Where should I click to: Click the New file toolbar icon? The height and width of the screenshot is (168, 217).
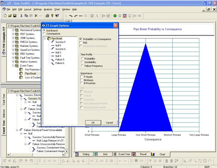[5, 16]
